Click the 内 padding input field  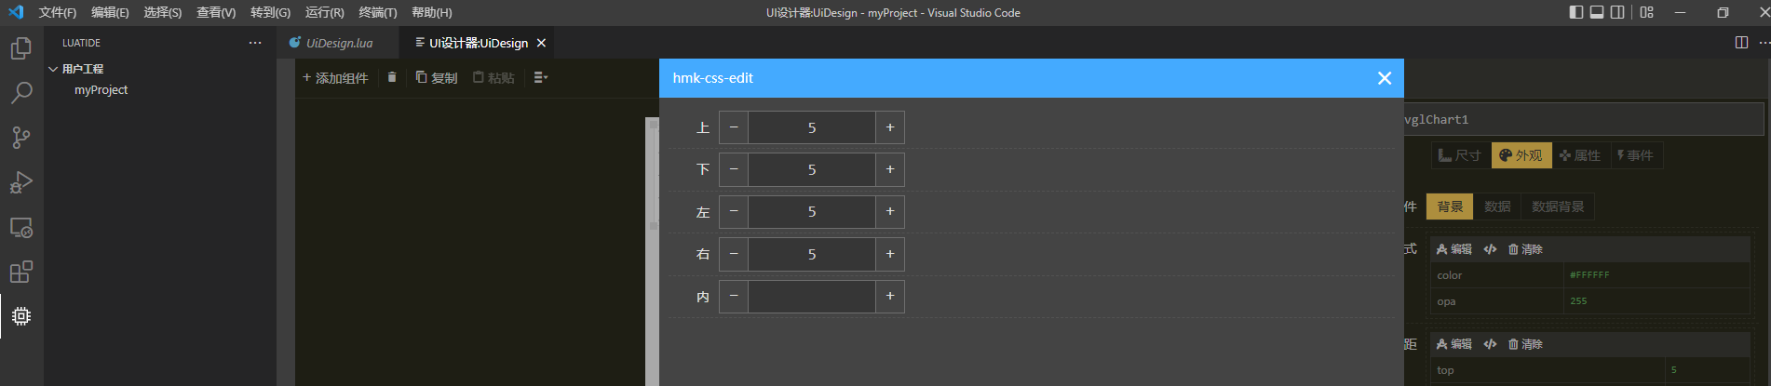pos(811,297)
